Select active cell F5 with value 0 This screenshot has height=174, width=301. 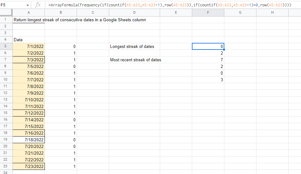pos(208,46)
